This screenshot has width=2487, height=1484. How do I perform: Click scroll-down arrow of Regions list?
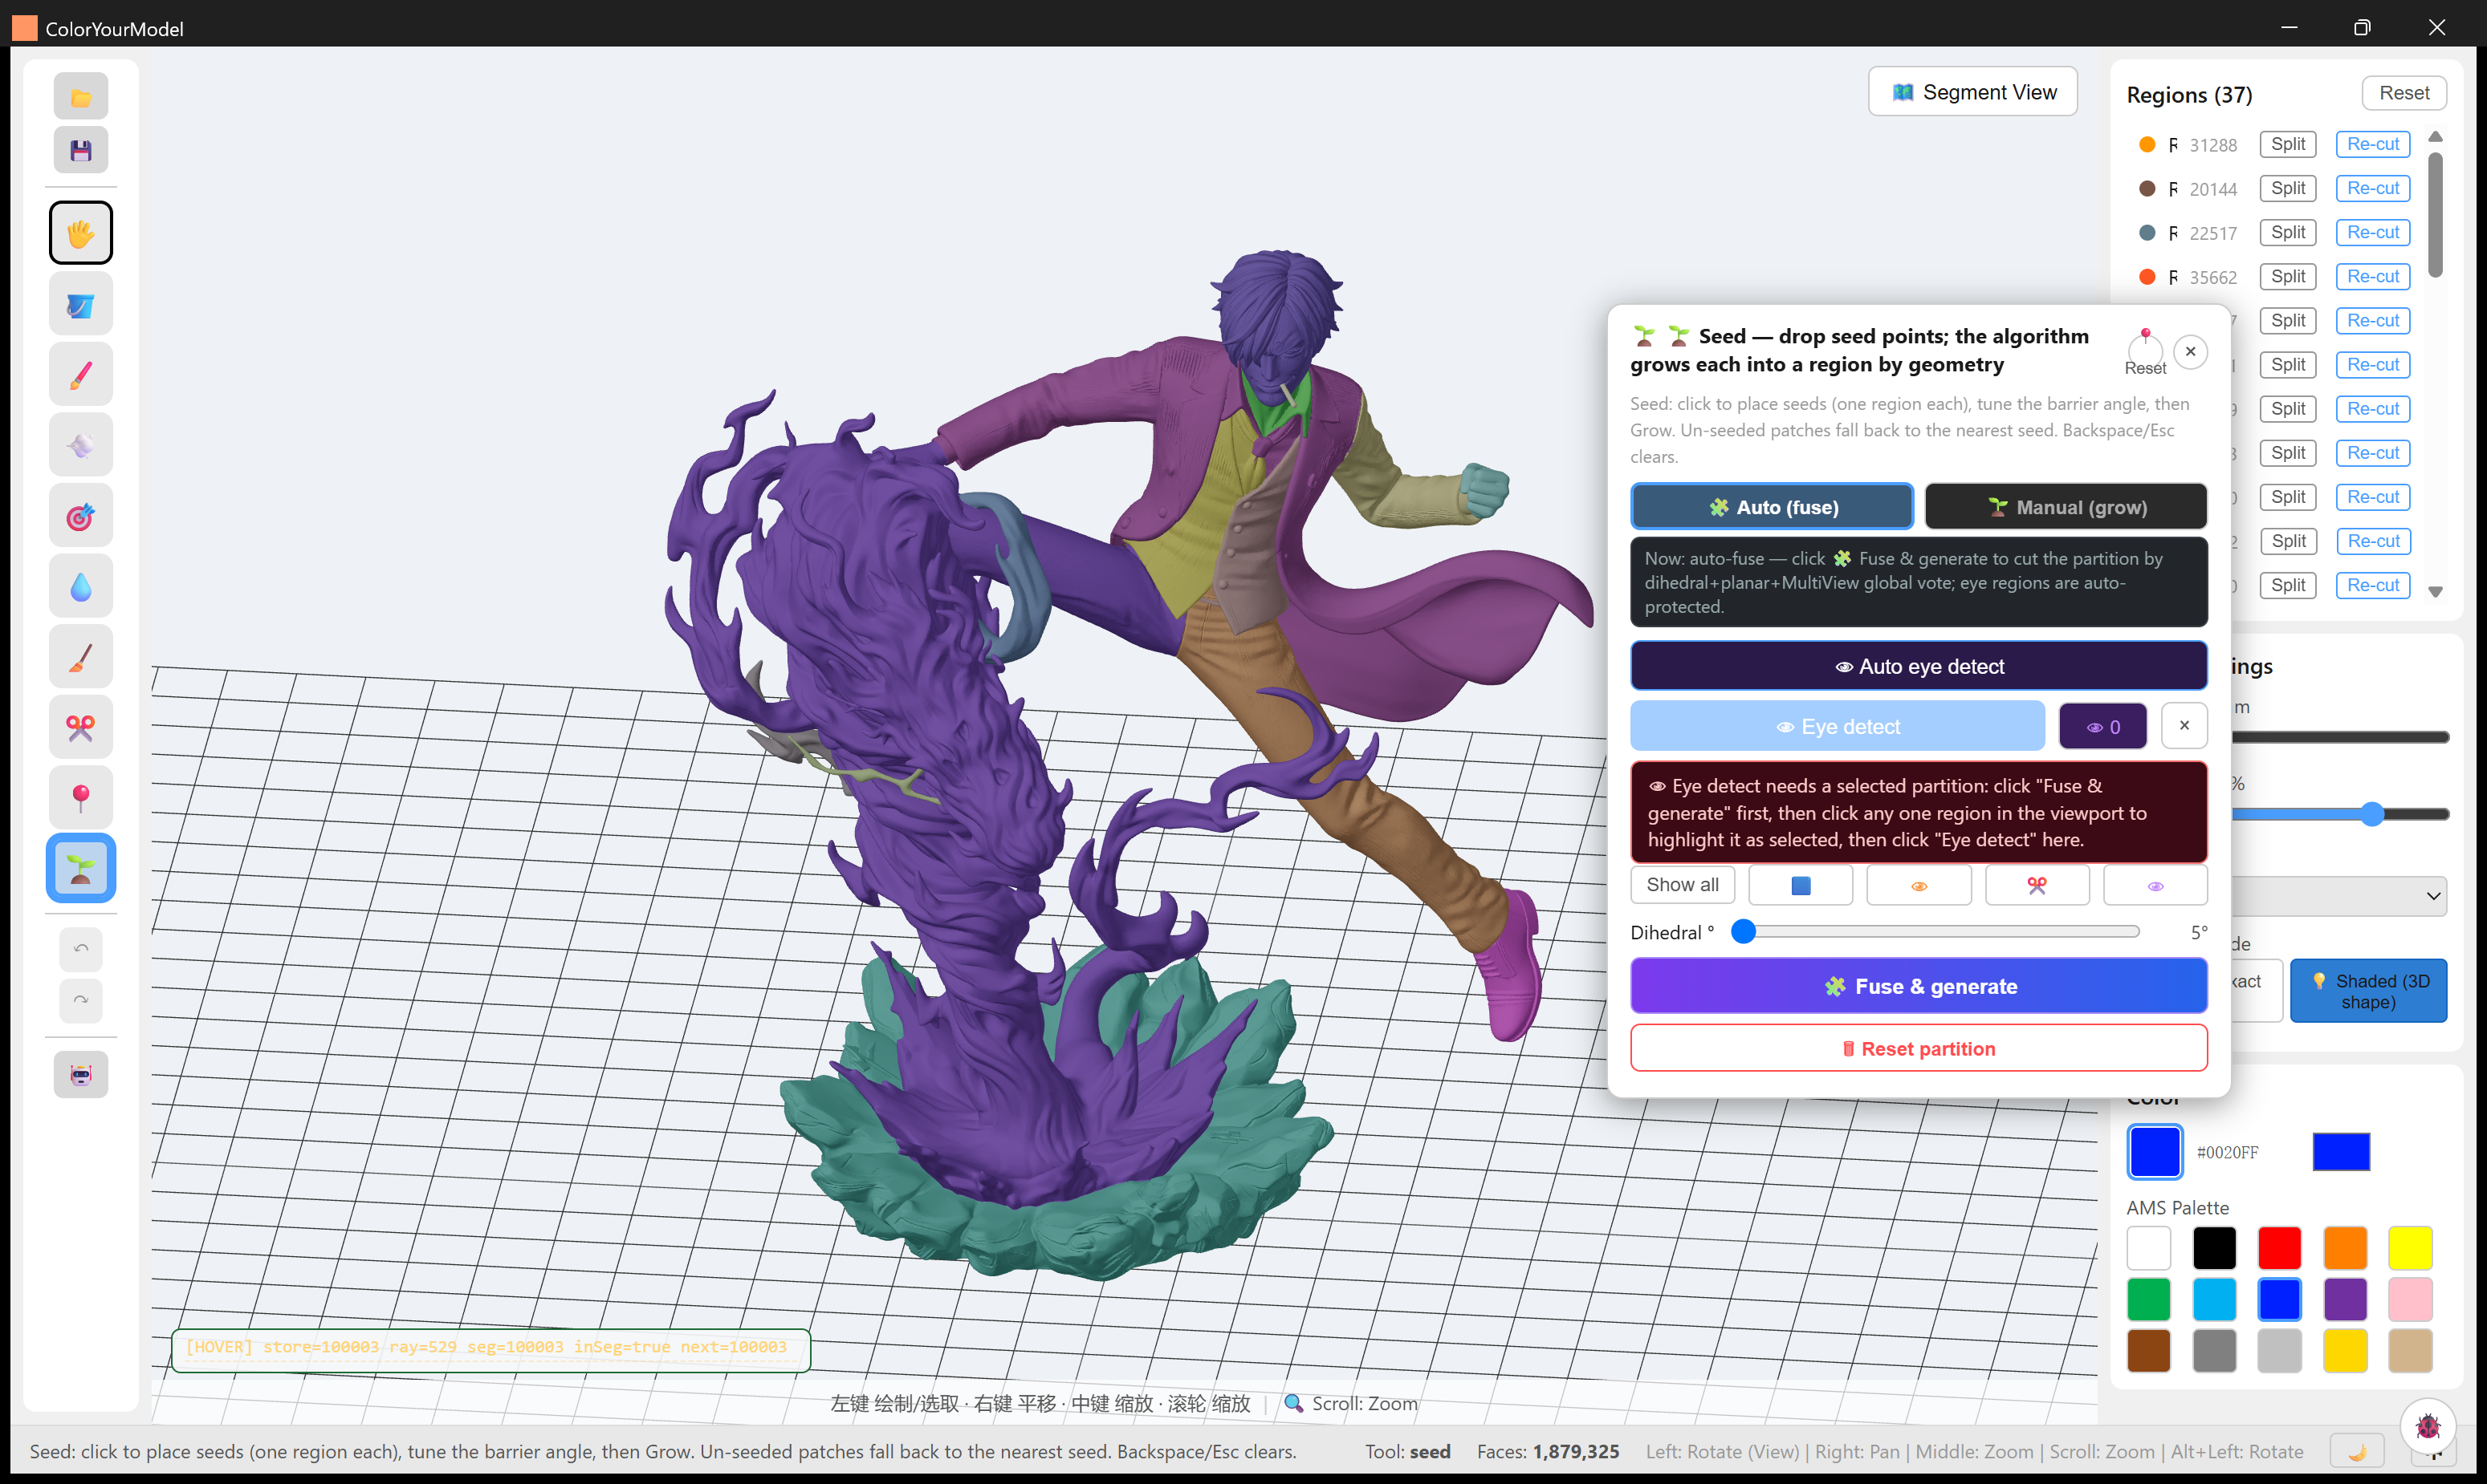pyautogui.click(x=2436, y=592)
